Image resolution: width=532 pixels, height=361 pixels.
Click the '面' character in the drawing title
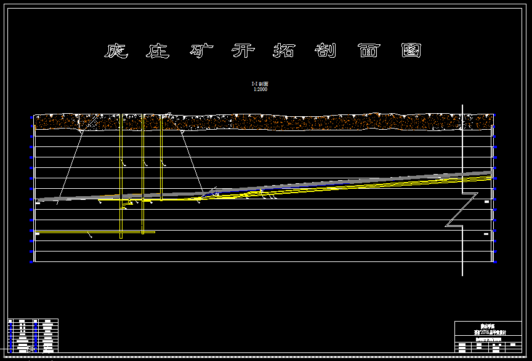click(x=369, y=51)
